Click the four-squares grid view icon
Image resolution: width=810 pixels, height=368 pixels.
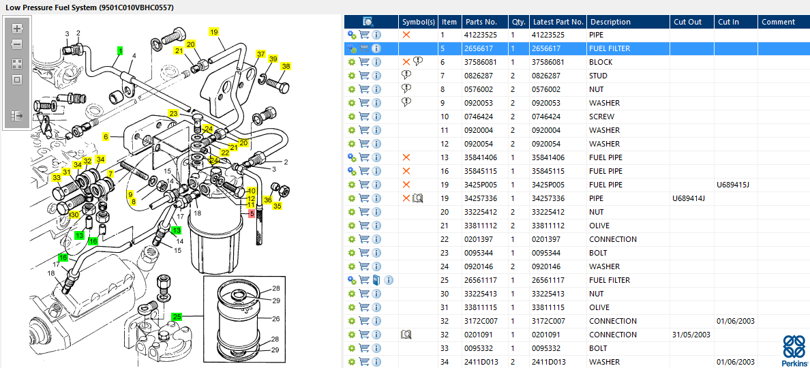tap(18, 63)
